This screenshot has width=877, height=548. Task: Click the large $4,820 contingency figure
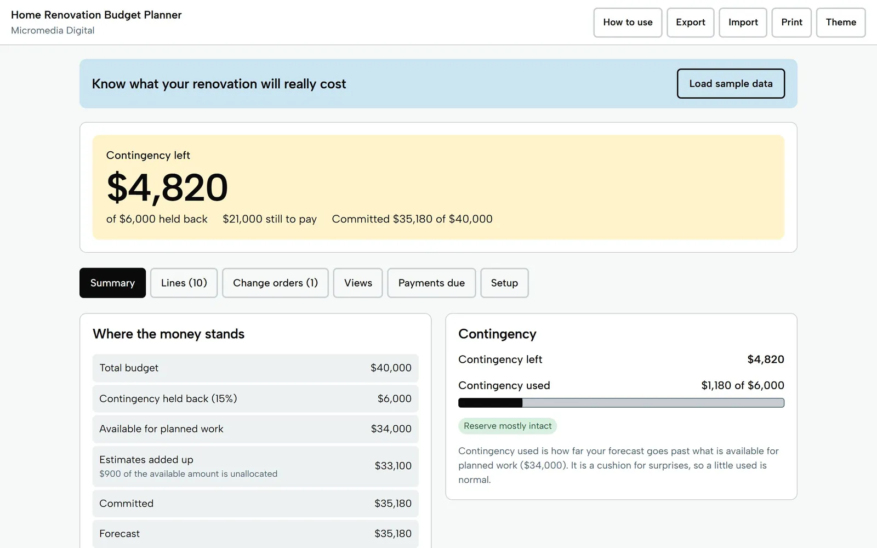point(167,187)
